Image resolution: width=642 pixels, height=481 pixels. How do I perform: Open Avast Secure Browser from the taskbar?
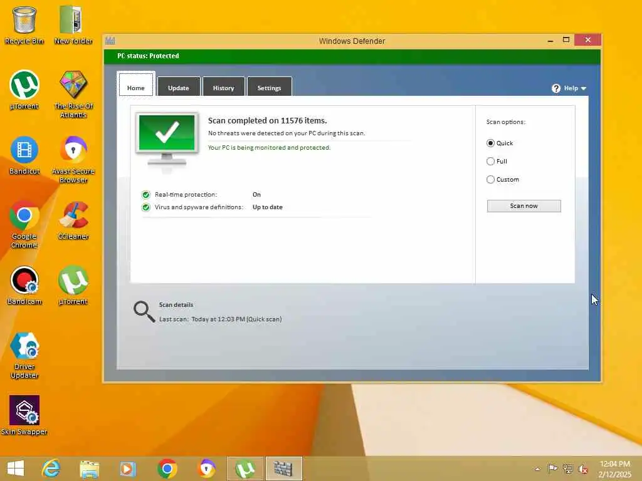206,468
